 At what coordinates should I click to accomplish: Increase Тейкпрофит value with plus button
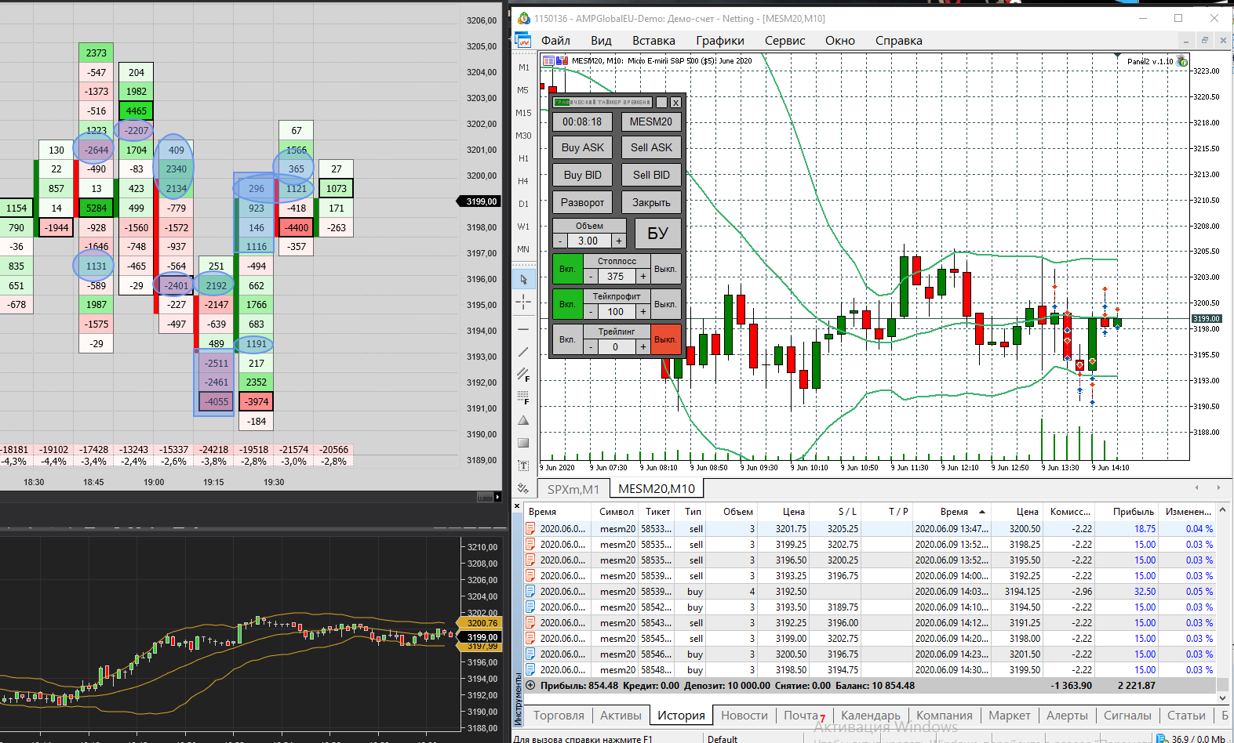pyautogui.click(x=642, y=312)
